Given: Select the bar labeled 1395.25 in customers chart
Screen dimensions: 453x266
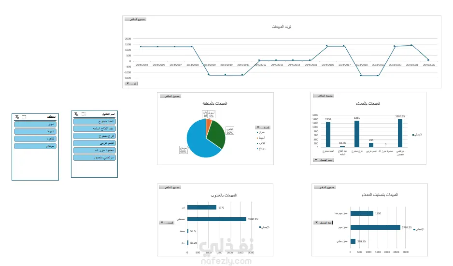Looking at the screenshot, I should [x=400, y=133].
